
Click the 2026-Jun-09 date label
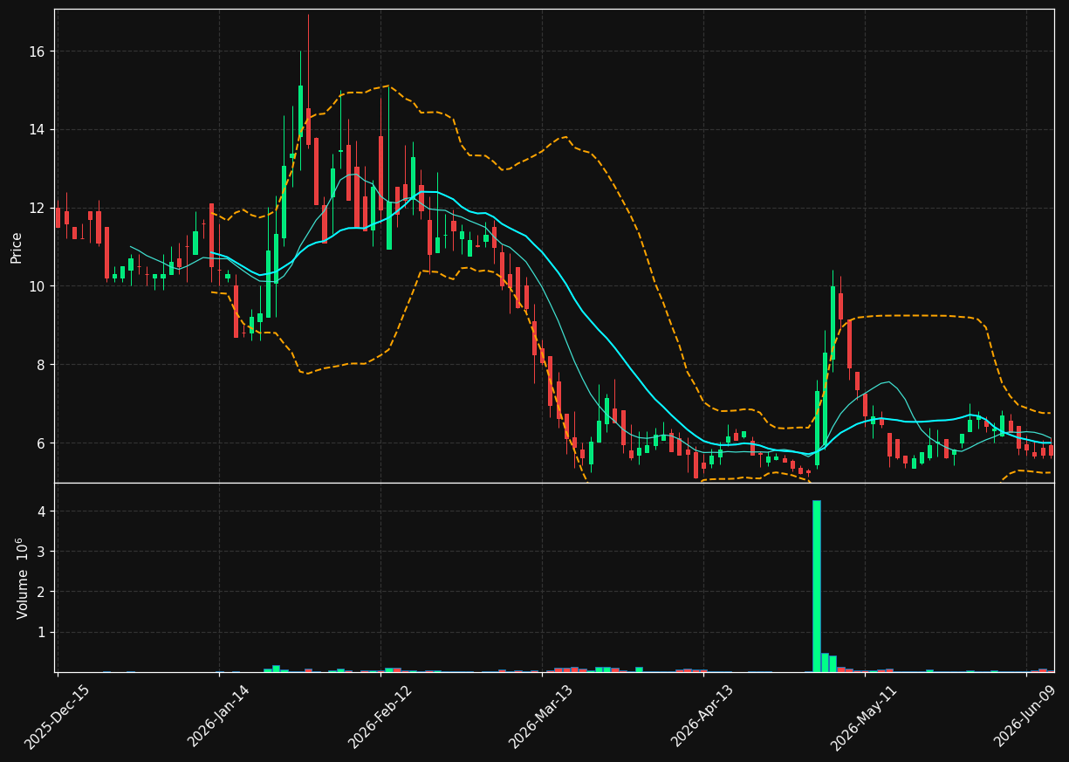(x=1026, y=715)
